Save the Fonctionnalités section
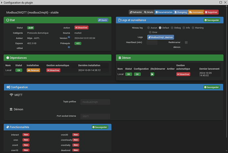This screenshot has height=153, width=228. click(x=100, y=127)
